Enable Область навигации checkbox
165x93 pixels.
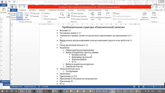pos(43,19)
